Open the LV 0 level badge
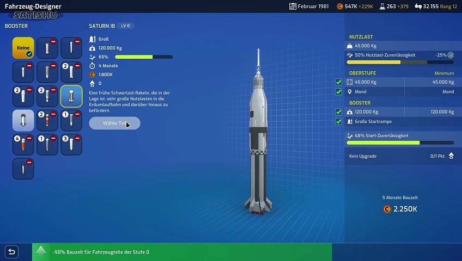 [x=125, y=26]
